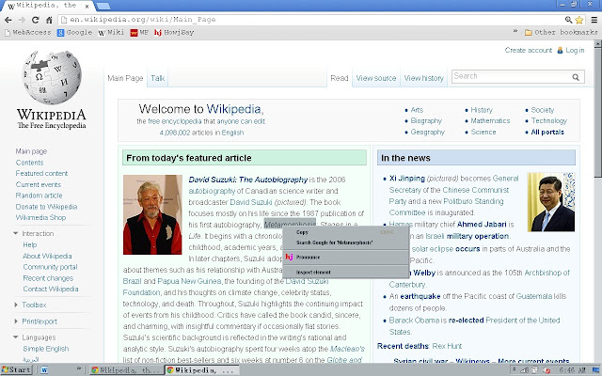Open the Technology portal link
The width and height of the screenshot is (602, 376).
549,121
